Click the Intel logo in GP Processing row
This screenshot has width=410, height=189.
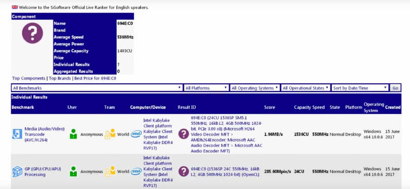click(x=136, y=171)
